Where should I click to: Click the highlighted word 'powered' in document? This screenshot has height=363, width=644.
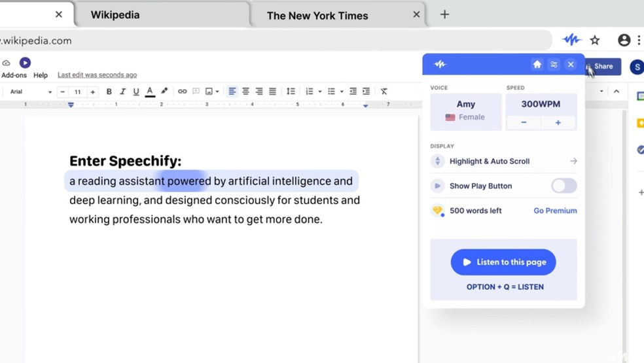pyautogui.click(x=189, y=181)
